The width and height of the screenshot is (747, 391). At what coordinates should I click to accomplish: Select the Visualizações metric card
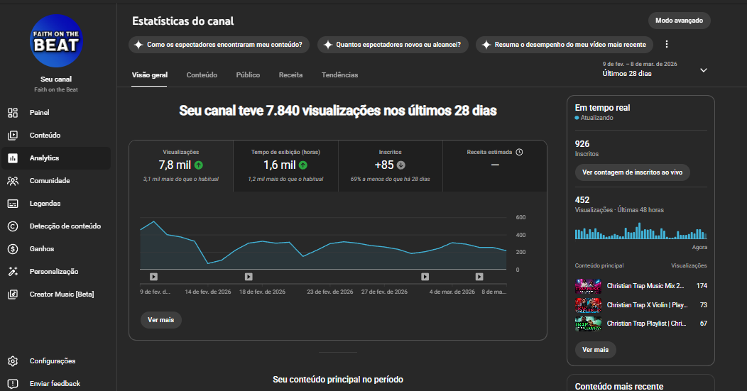coord(181,166)
